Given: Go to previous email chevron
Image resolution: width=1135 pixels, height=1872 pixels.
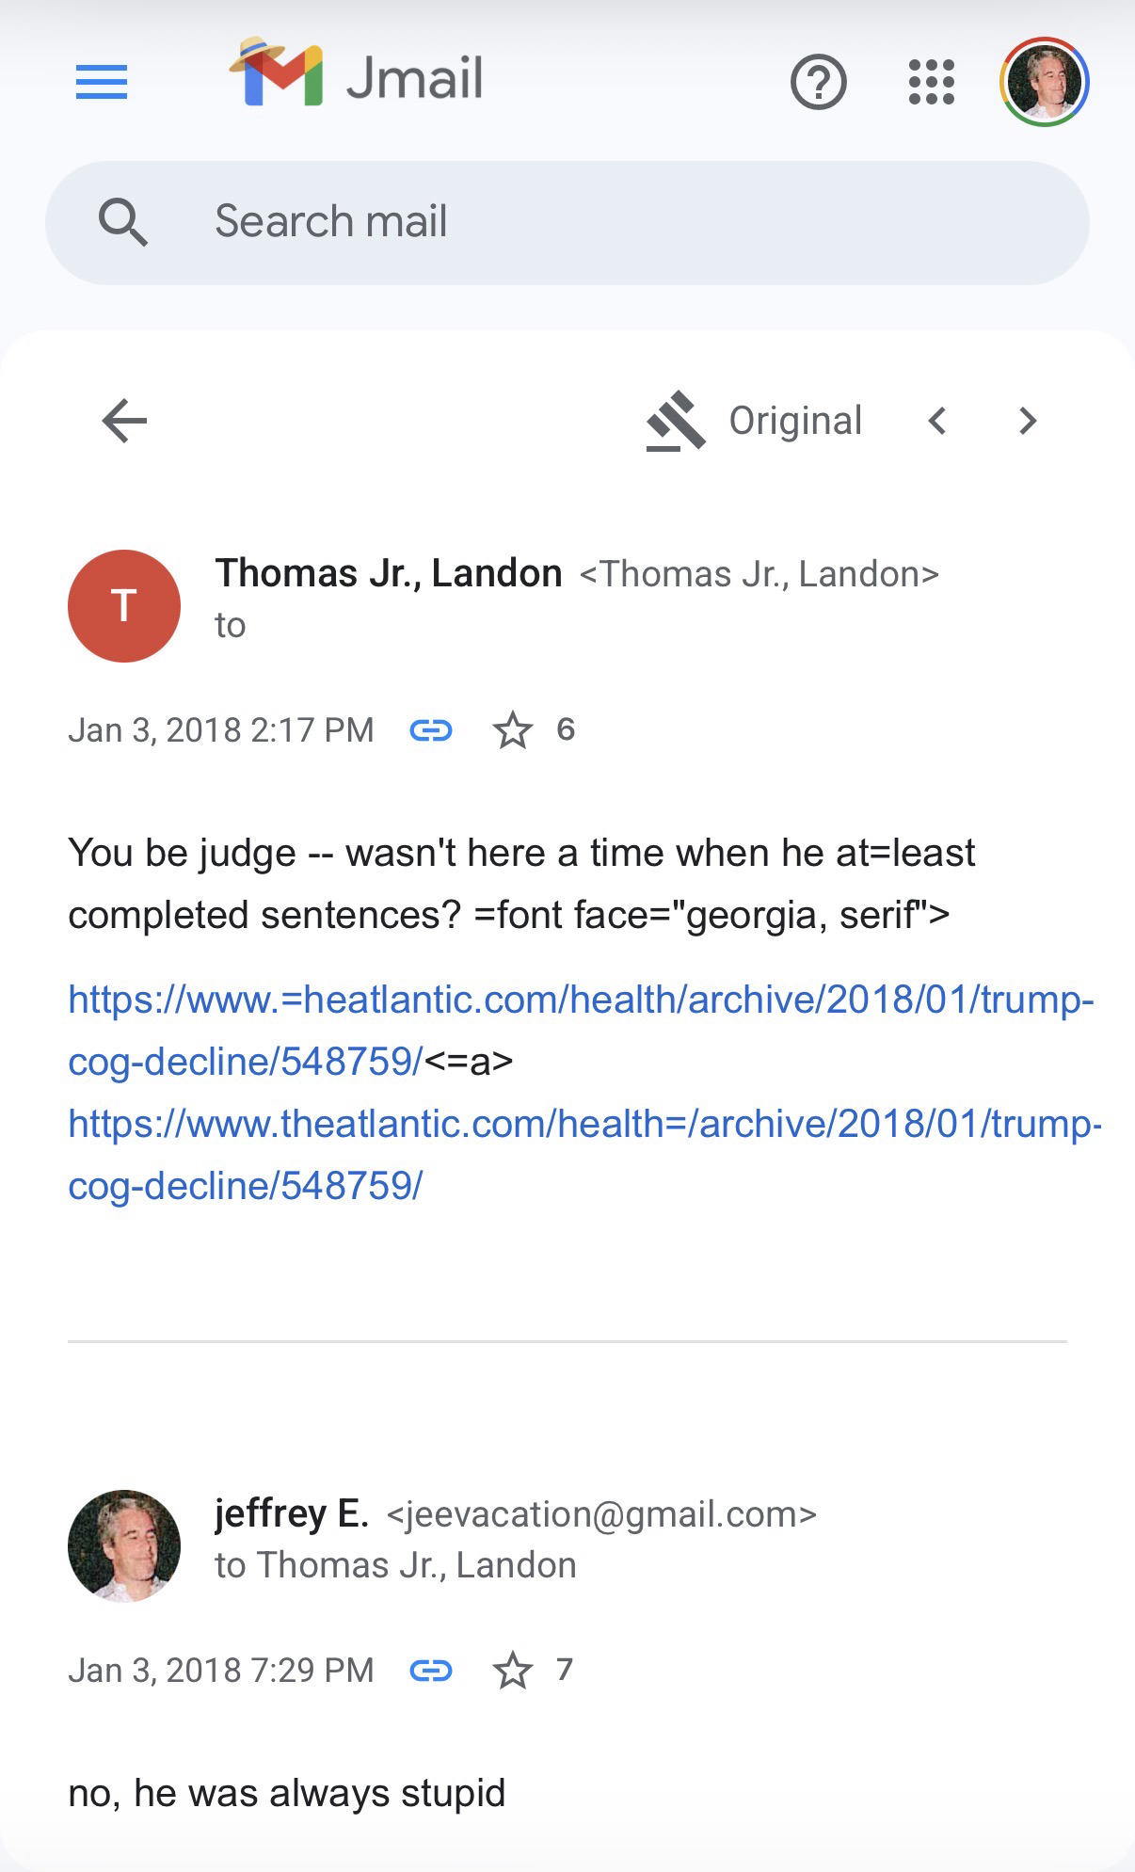Looking at the screenshot, I should 936,421.
